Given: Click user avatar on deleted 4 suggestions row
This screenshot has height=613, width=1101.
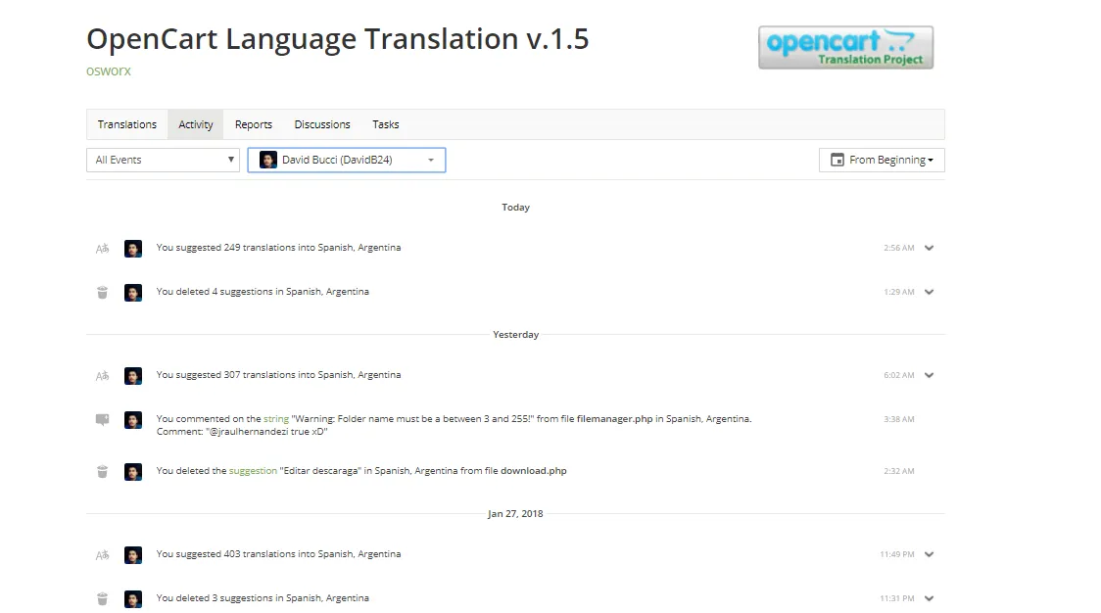Looking at the screenshot, I should point(133,292).
